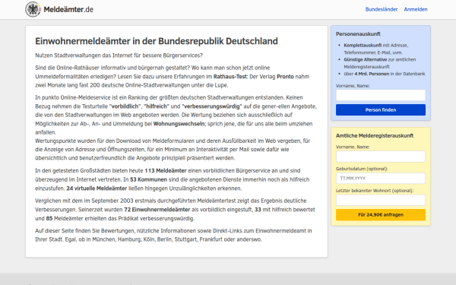The image size is (456, 285).
Task: Click the über 4 Mrd. Personen bullet text
Action: (x=384, y=74)
